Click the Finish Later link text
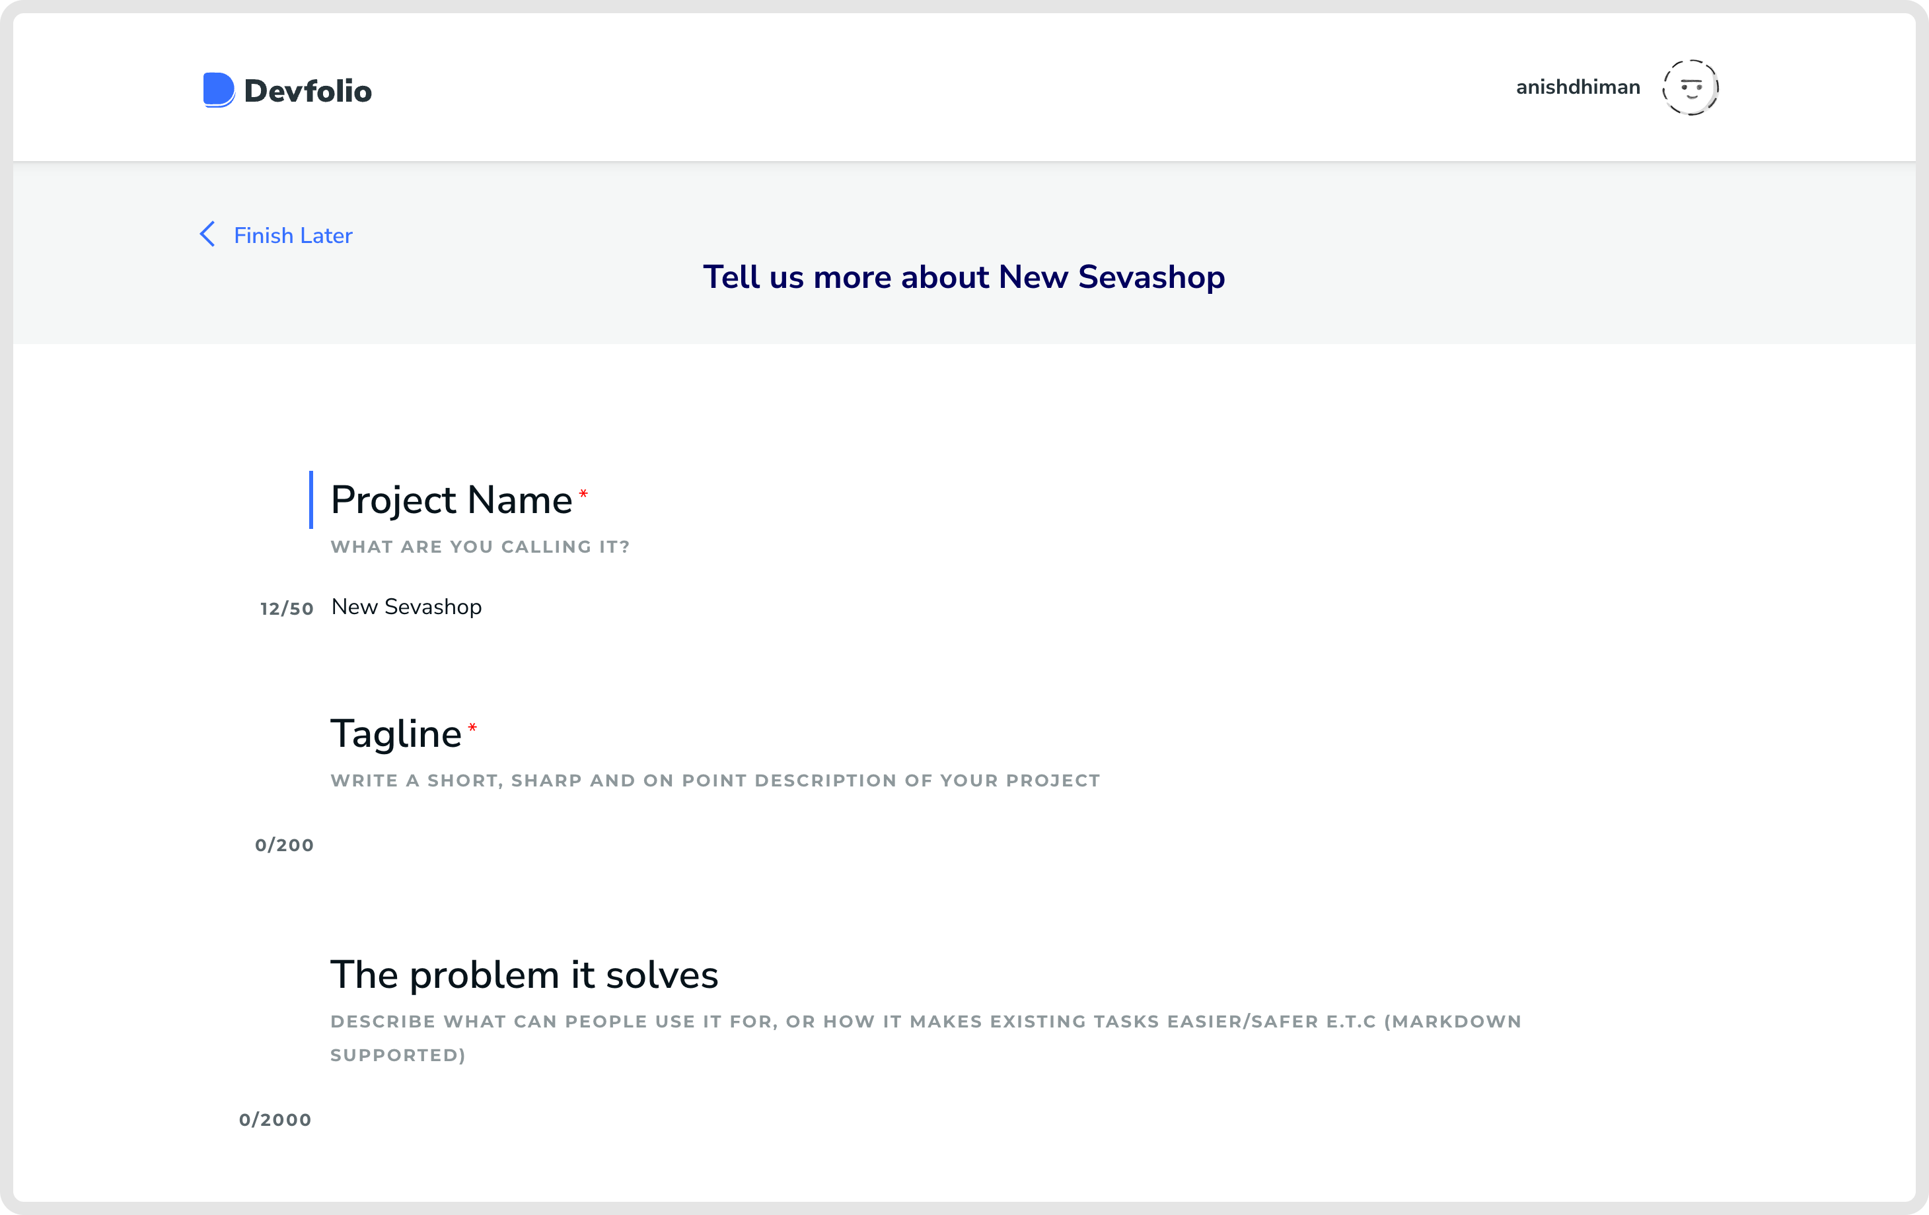 [x=293, y=236]
